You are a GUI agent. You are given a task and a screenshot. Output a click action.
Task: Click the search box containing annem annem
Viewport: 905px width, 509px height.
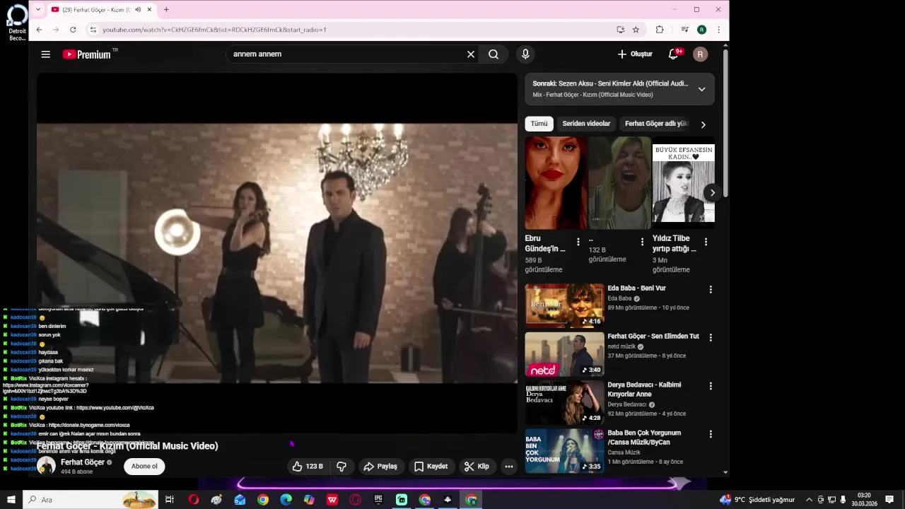pyautogui.click(x=346, y=54)
